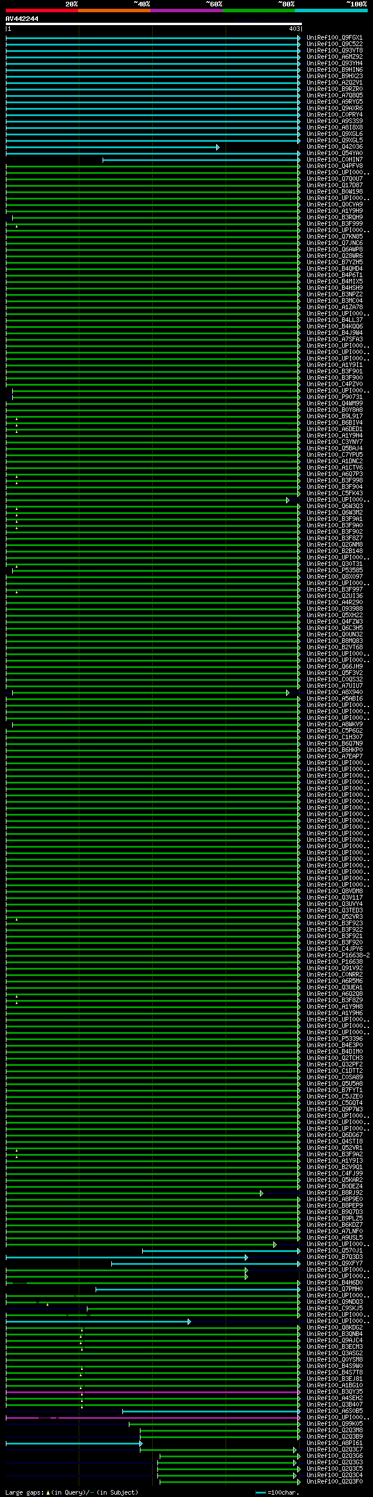Select the UniRef100_Q28WR6 label

[x=335, y=256]
